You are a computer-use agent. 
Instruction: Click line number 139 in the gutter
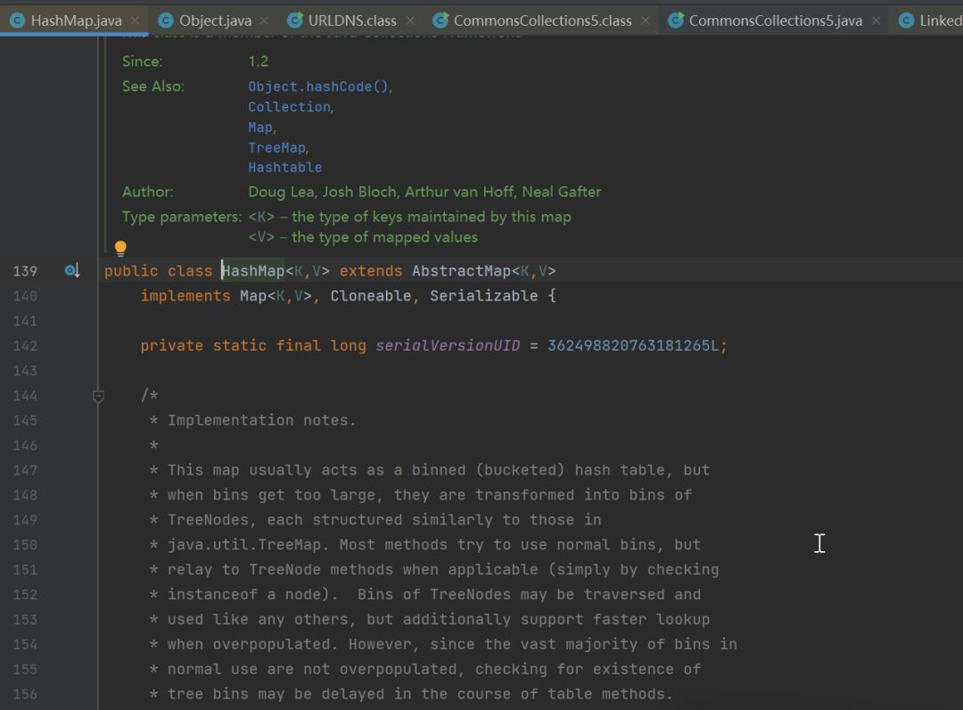click(x=25, y=271)
